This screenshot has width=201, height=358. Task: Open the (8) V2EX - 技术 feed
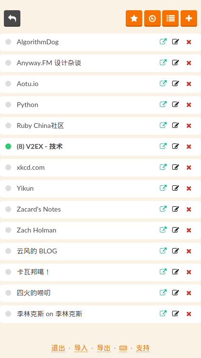click(x=40, y=146)
